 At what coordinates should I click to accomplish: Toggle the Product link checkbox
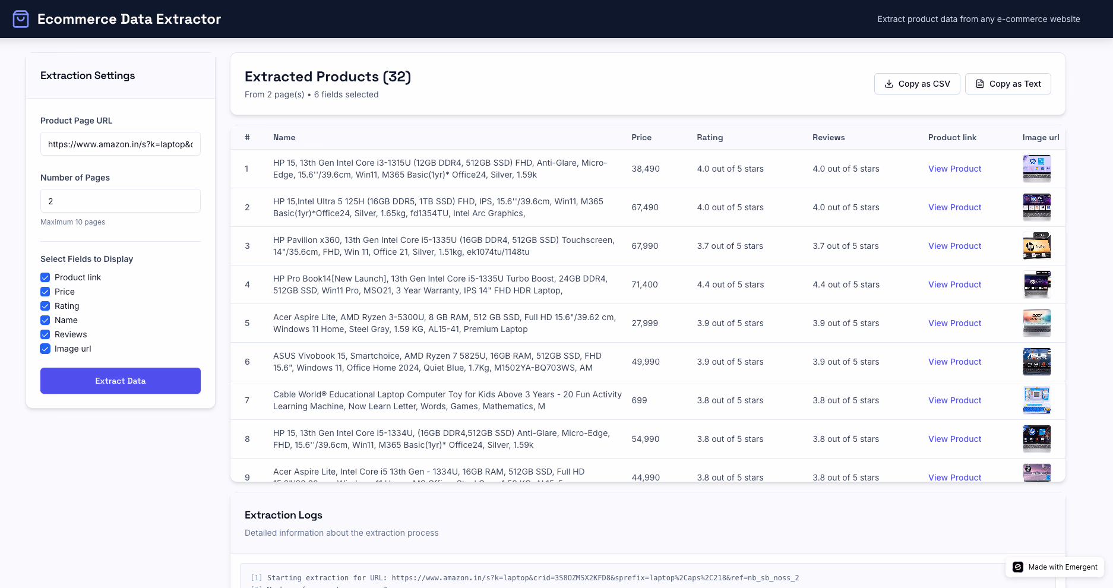click(45, 277)
